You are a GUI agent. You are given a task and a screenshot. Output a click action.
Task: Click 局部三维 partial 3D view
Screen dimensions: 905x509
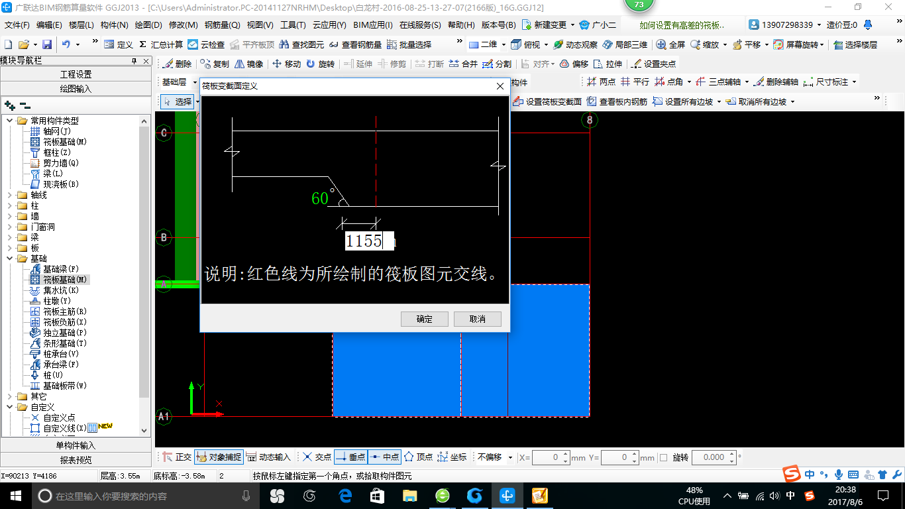pyautogui.click(x=625, y=44)
